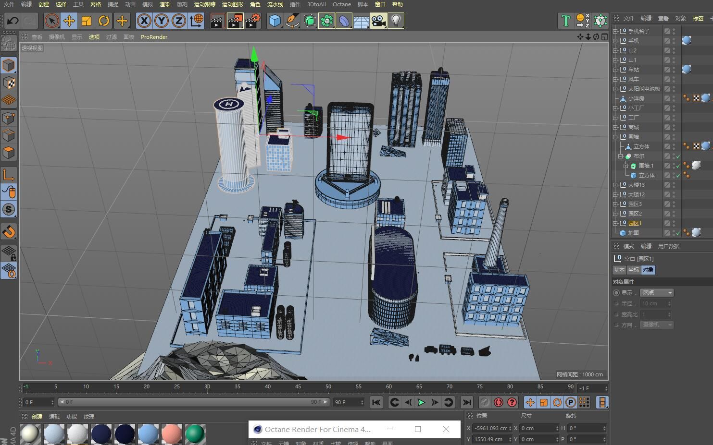The height and width of the screenshot is (445, 713).
Task: Select the Rotate tool icon
Action: (104, 21)
